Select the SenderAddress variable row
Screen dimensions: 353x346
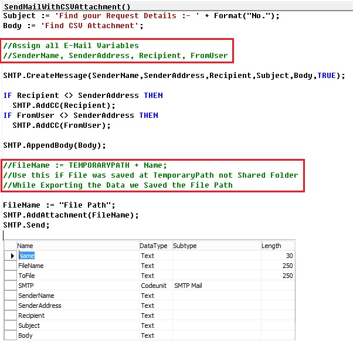coord(40,306)
